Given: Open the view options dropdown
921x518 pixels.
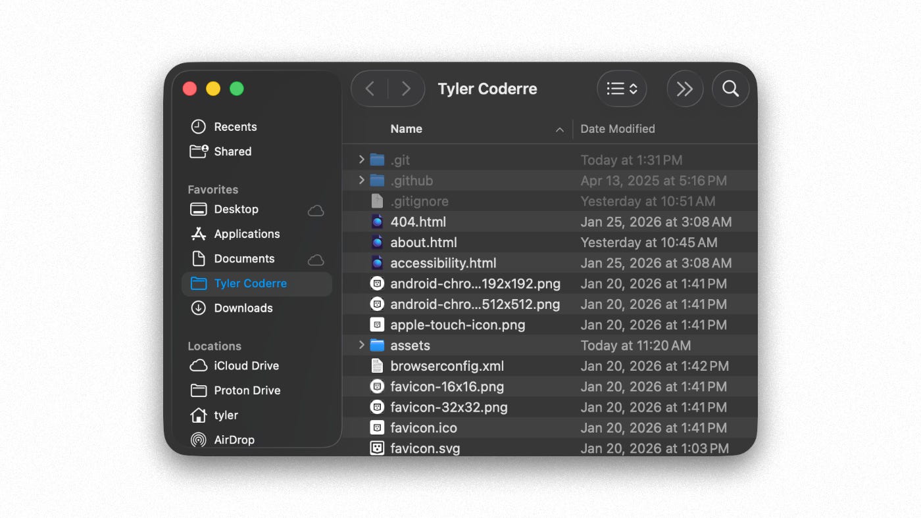Looking at the screenshot, I should click(x=621, y=88).
